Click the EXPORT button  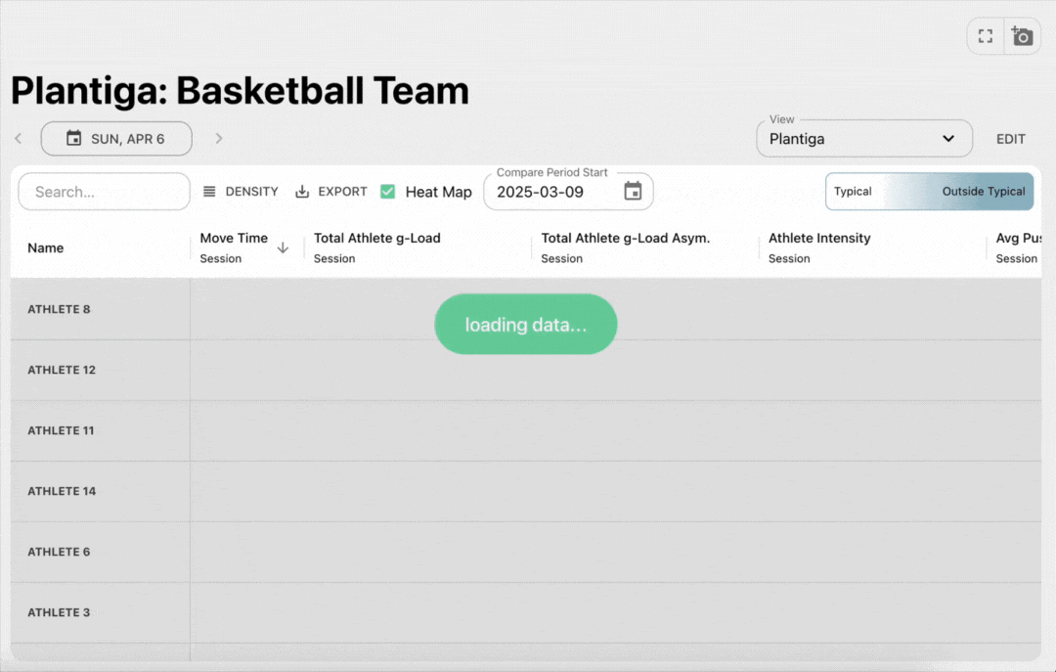click(331, 192)
